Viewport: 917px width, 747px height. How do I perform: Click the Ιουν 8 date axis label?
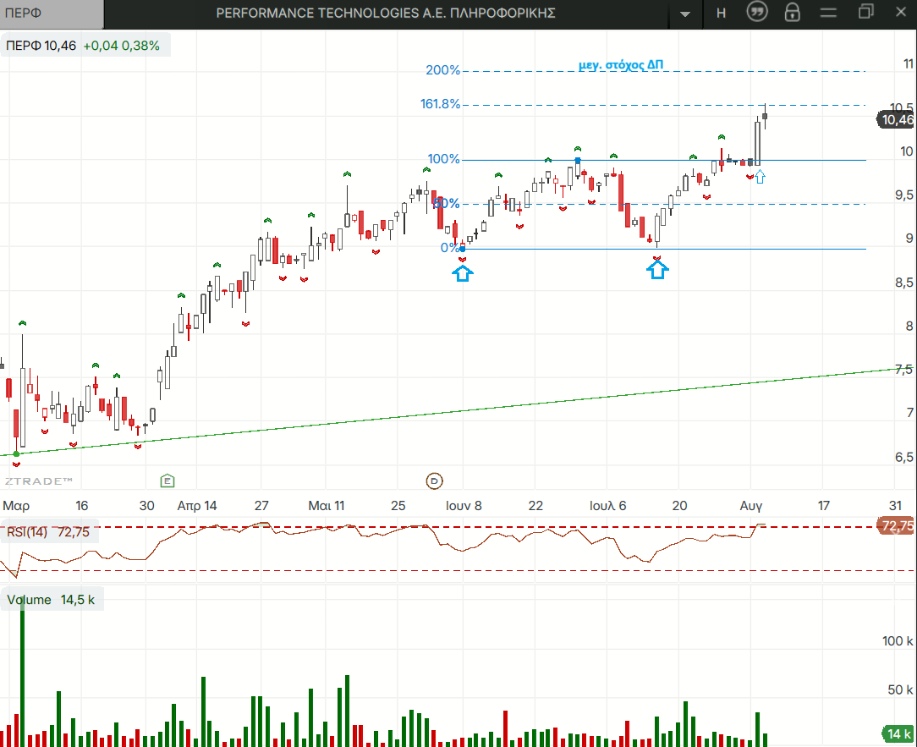tap(464, 505)
